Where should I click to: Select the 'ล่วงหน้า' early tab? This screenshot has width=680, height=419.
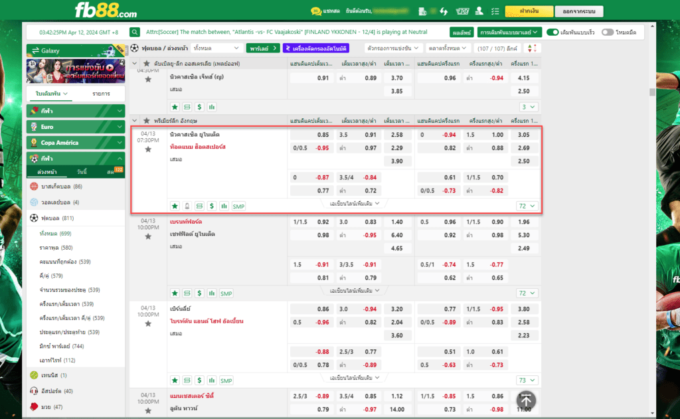(x=47, y=172)
